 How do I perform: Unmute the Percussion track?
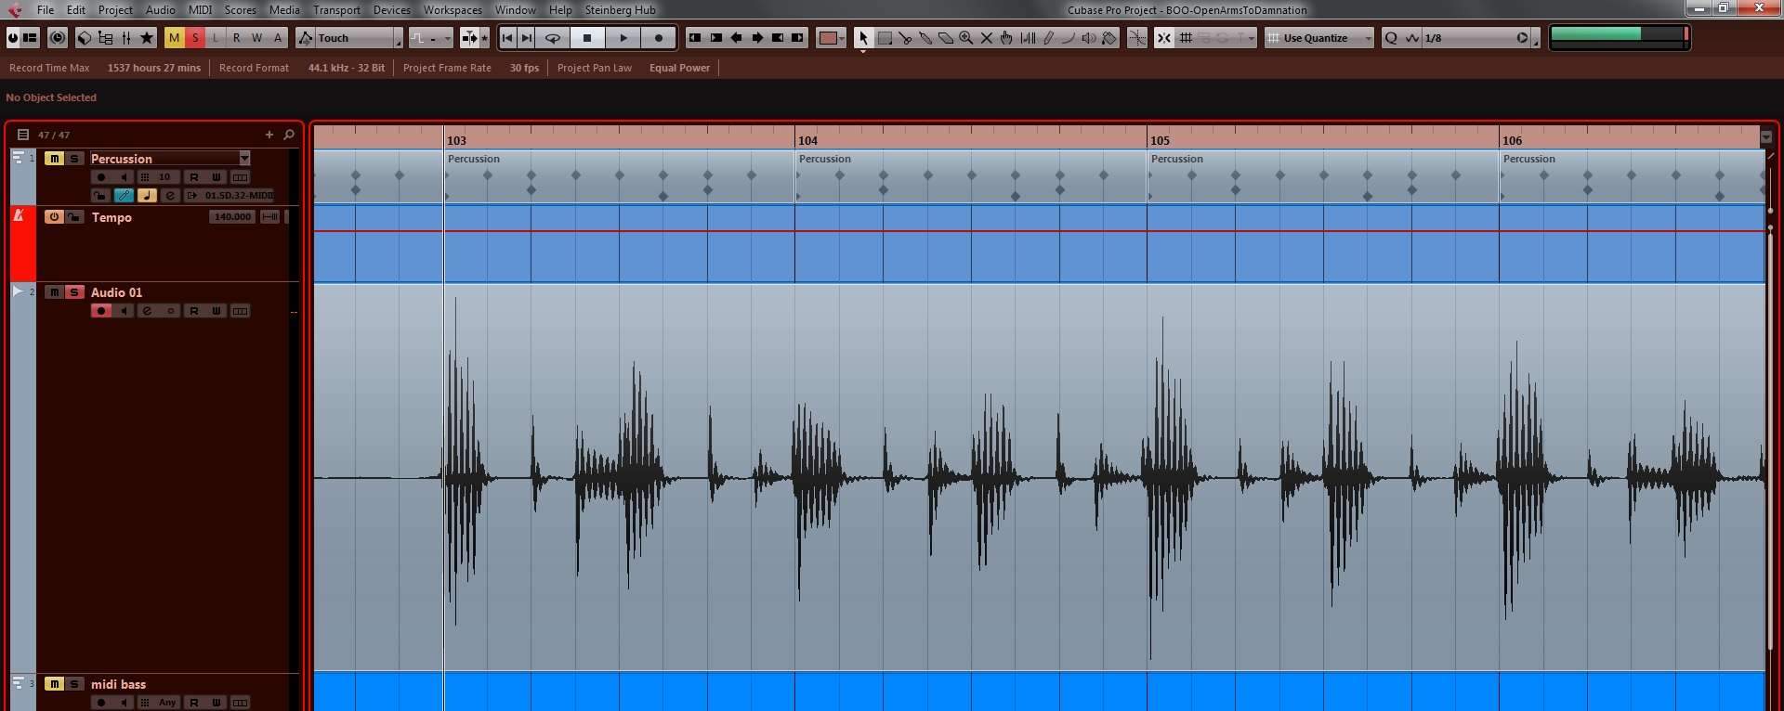point(54,159)
